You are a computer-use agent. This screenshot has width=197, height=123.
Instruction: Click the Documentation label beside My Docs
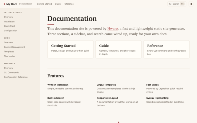tap(26, 4)
